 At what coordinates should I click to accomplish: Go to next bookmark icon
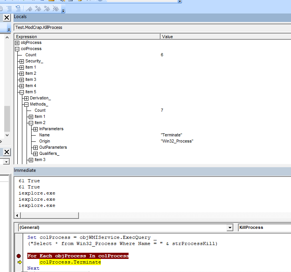click(38, 8)
